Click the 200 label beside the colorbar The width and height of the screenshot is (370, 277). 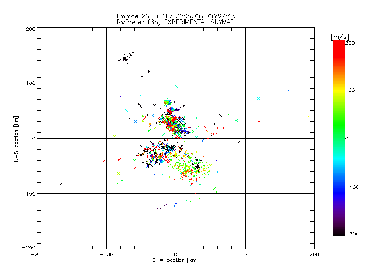pos(350,43)
